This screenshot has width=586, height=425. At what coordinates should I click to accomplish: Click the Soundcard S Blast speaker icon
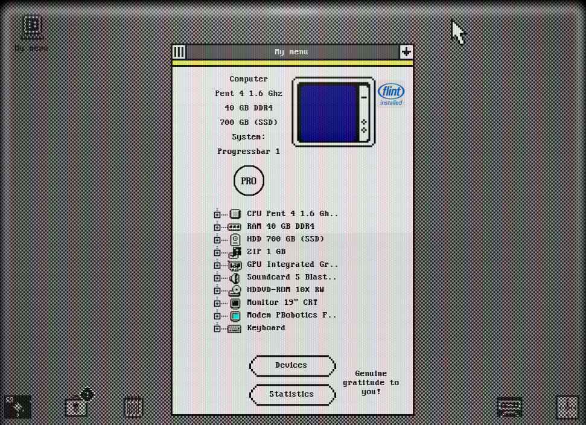235,277
